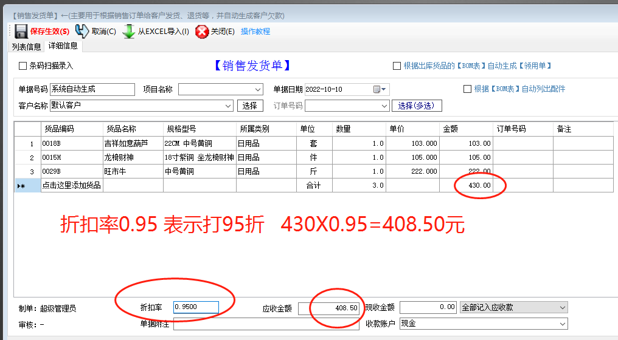Viewport: 618px width, 340px height.
Task: Click 点击这里添加货品 cell
Action: point(72,185)
